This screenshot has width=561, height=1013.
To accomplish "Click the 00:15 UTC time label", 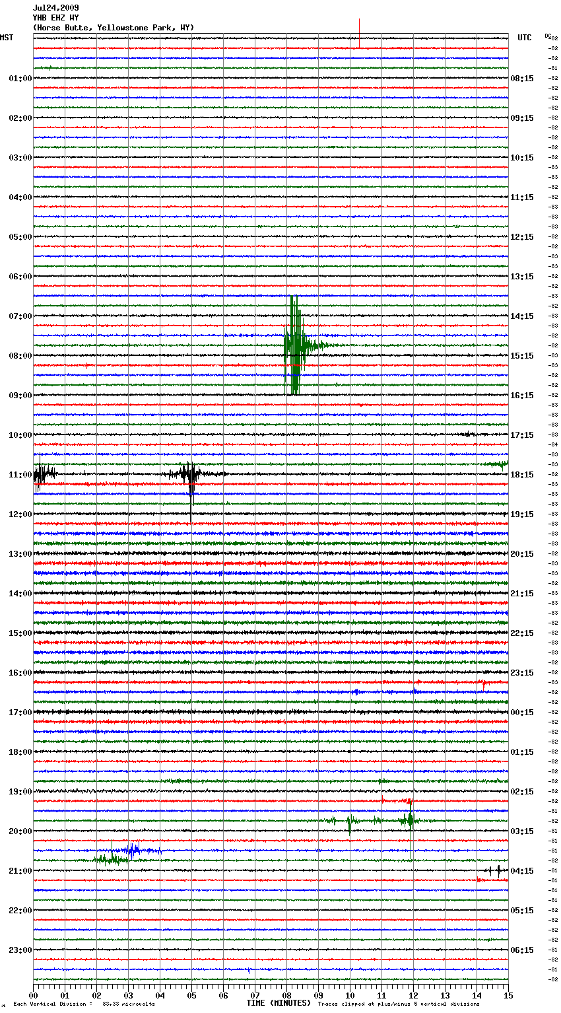I will pos(522,713).
